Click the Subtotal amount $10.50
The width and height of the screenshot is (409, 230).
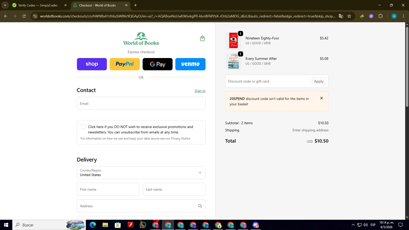pyautogui.click(x=323, y=123)
